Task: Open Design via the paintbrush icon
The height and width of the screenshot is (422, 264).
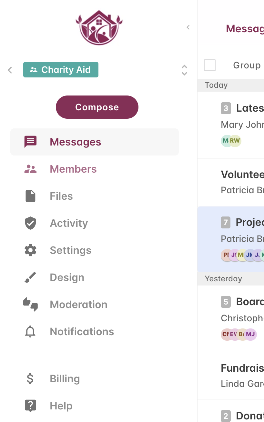Action: (x=30, y=277)
